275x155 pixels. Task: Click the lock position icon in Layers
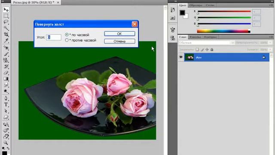(x=207, y=50)
